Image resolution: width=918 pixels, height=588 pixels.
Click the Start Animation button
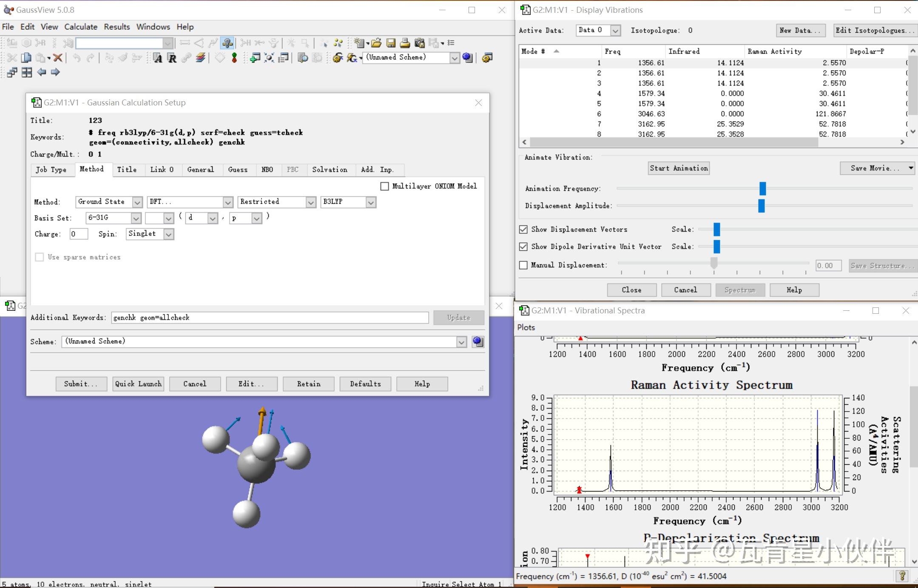tap(679, 168)
